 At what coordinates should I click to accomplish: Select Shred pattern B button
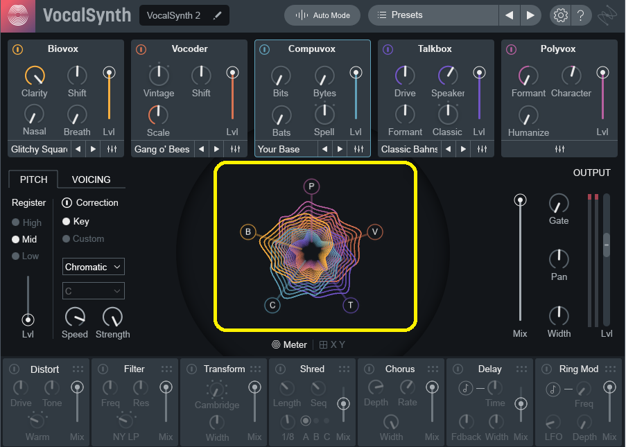[316, 420]
